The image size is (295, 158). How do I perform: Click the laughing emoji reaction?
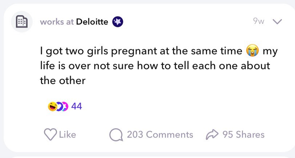(52, 107)
